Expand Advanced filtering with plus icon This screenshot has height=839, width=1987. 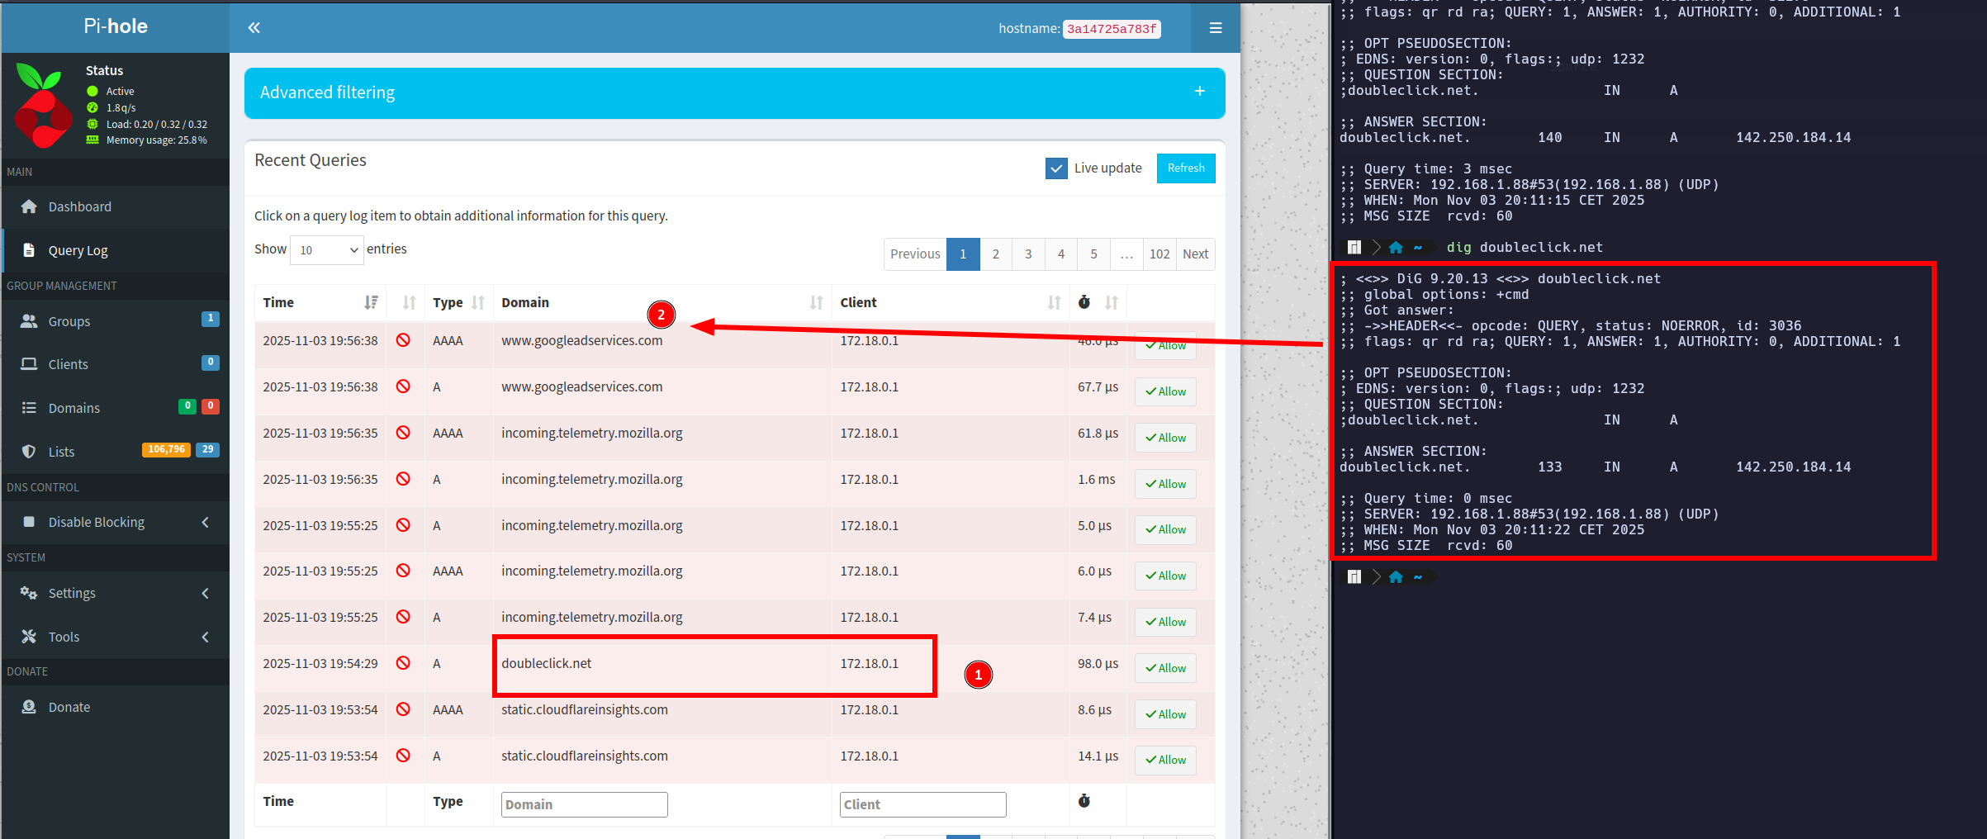[1199, 92]
